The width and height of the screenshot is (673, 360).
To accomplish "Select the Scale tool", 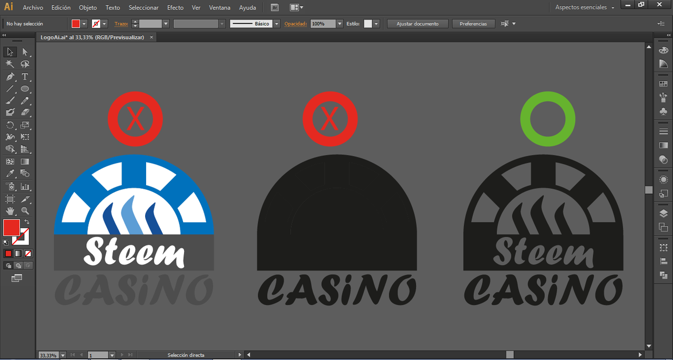I will 25,125.
